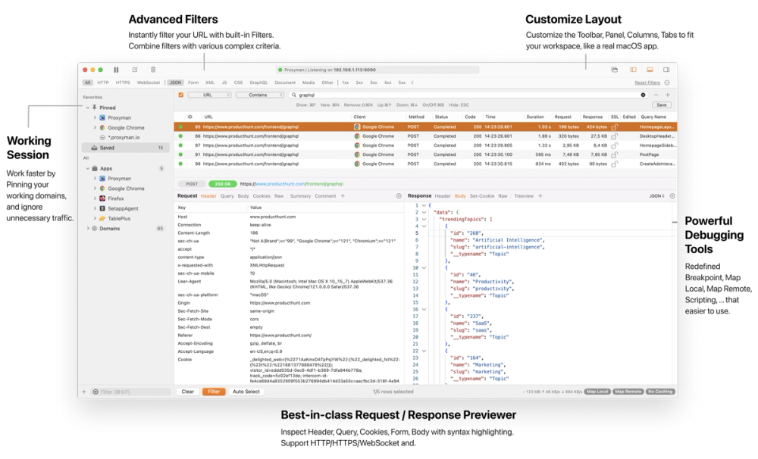Switch to the Response Header tab
The height and width of the screenshot is (459, 758).
tap(443, 195)
